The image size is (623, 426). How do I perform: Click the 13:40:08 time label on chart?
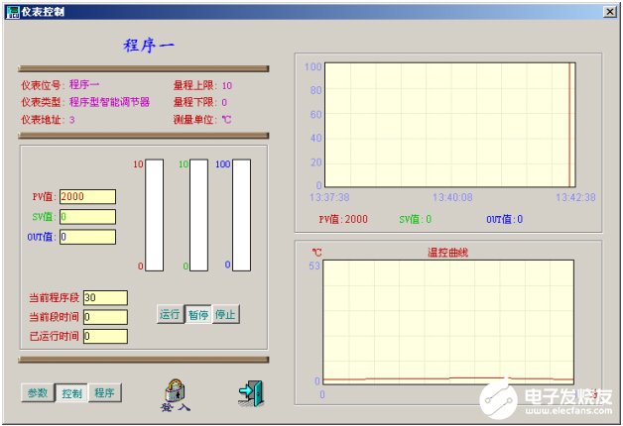click(x=452, y=197)
